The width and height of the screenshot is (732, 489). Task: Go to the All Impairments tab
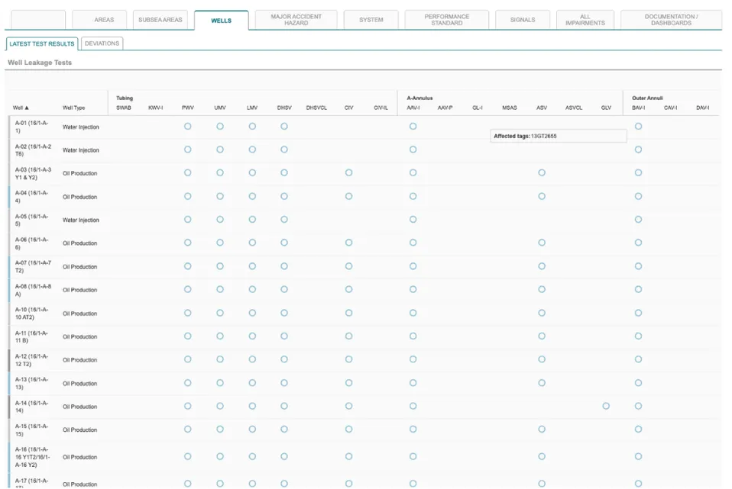pyautogui.click(x=585, y=20)
